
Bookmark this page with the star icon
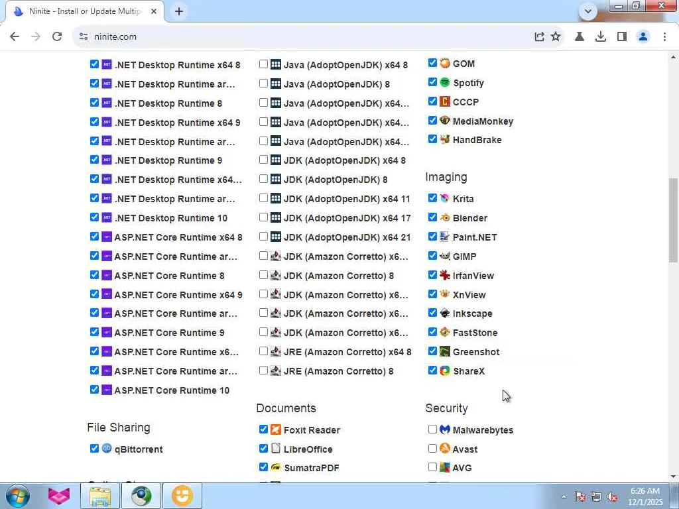point(556,36)
